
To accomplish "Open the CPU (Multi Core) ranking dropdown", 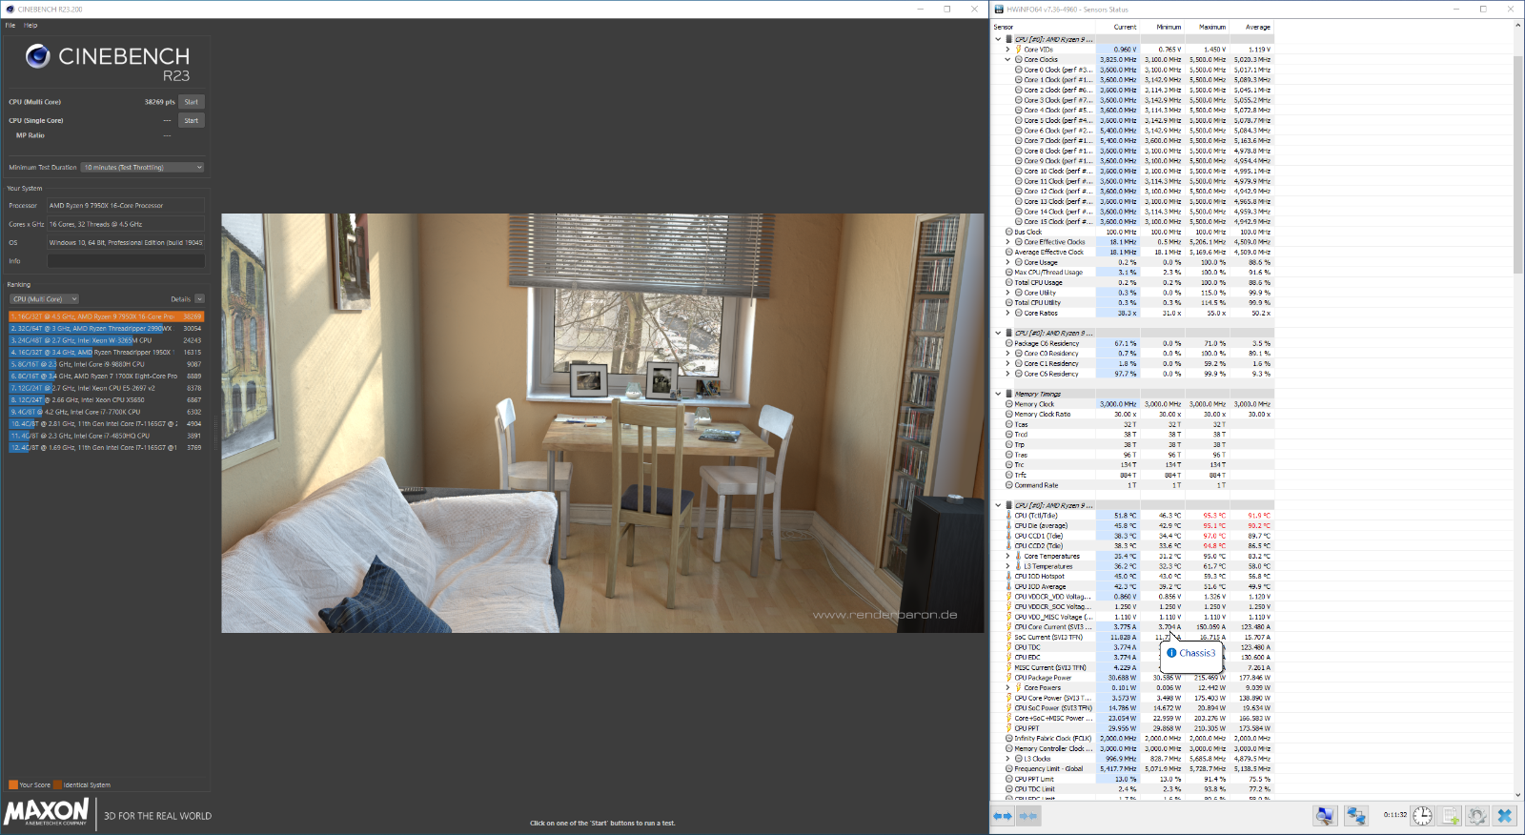I will 45,299.
